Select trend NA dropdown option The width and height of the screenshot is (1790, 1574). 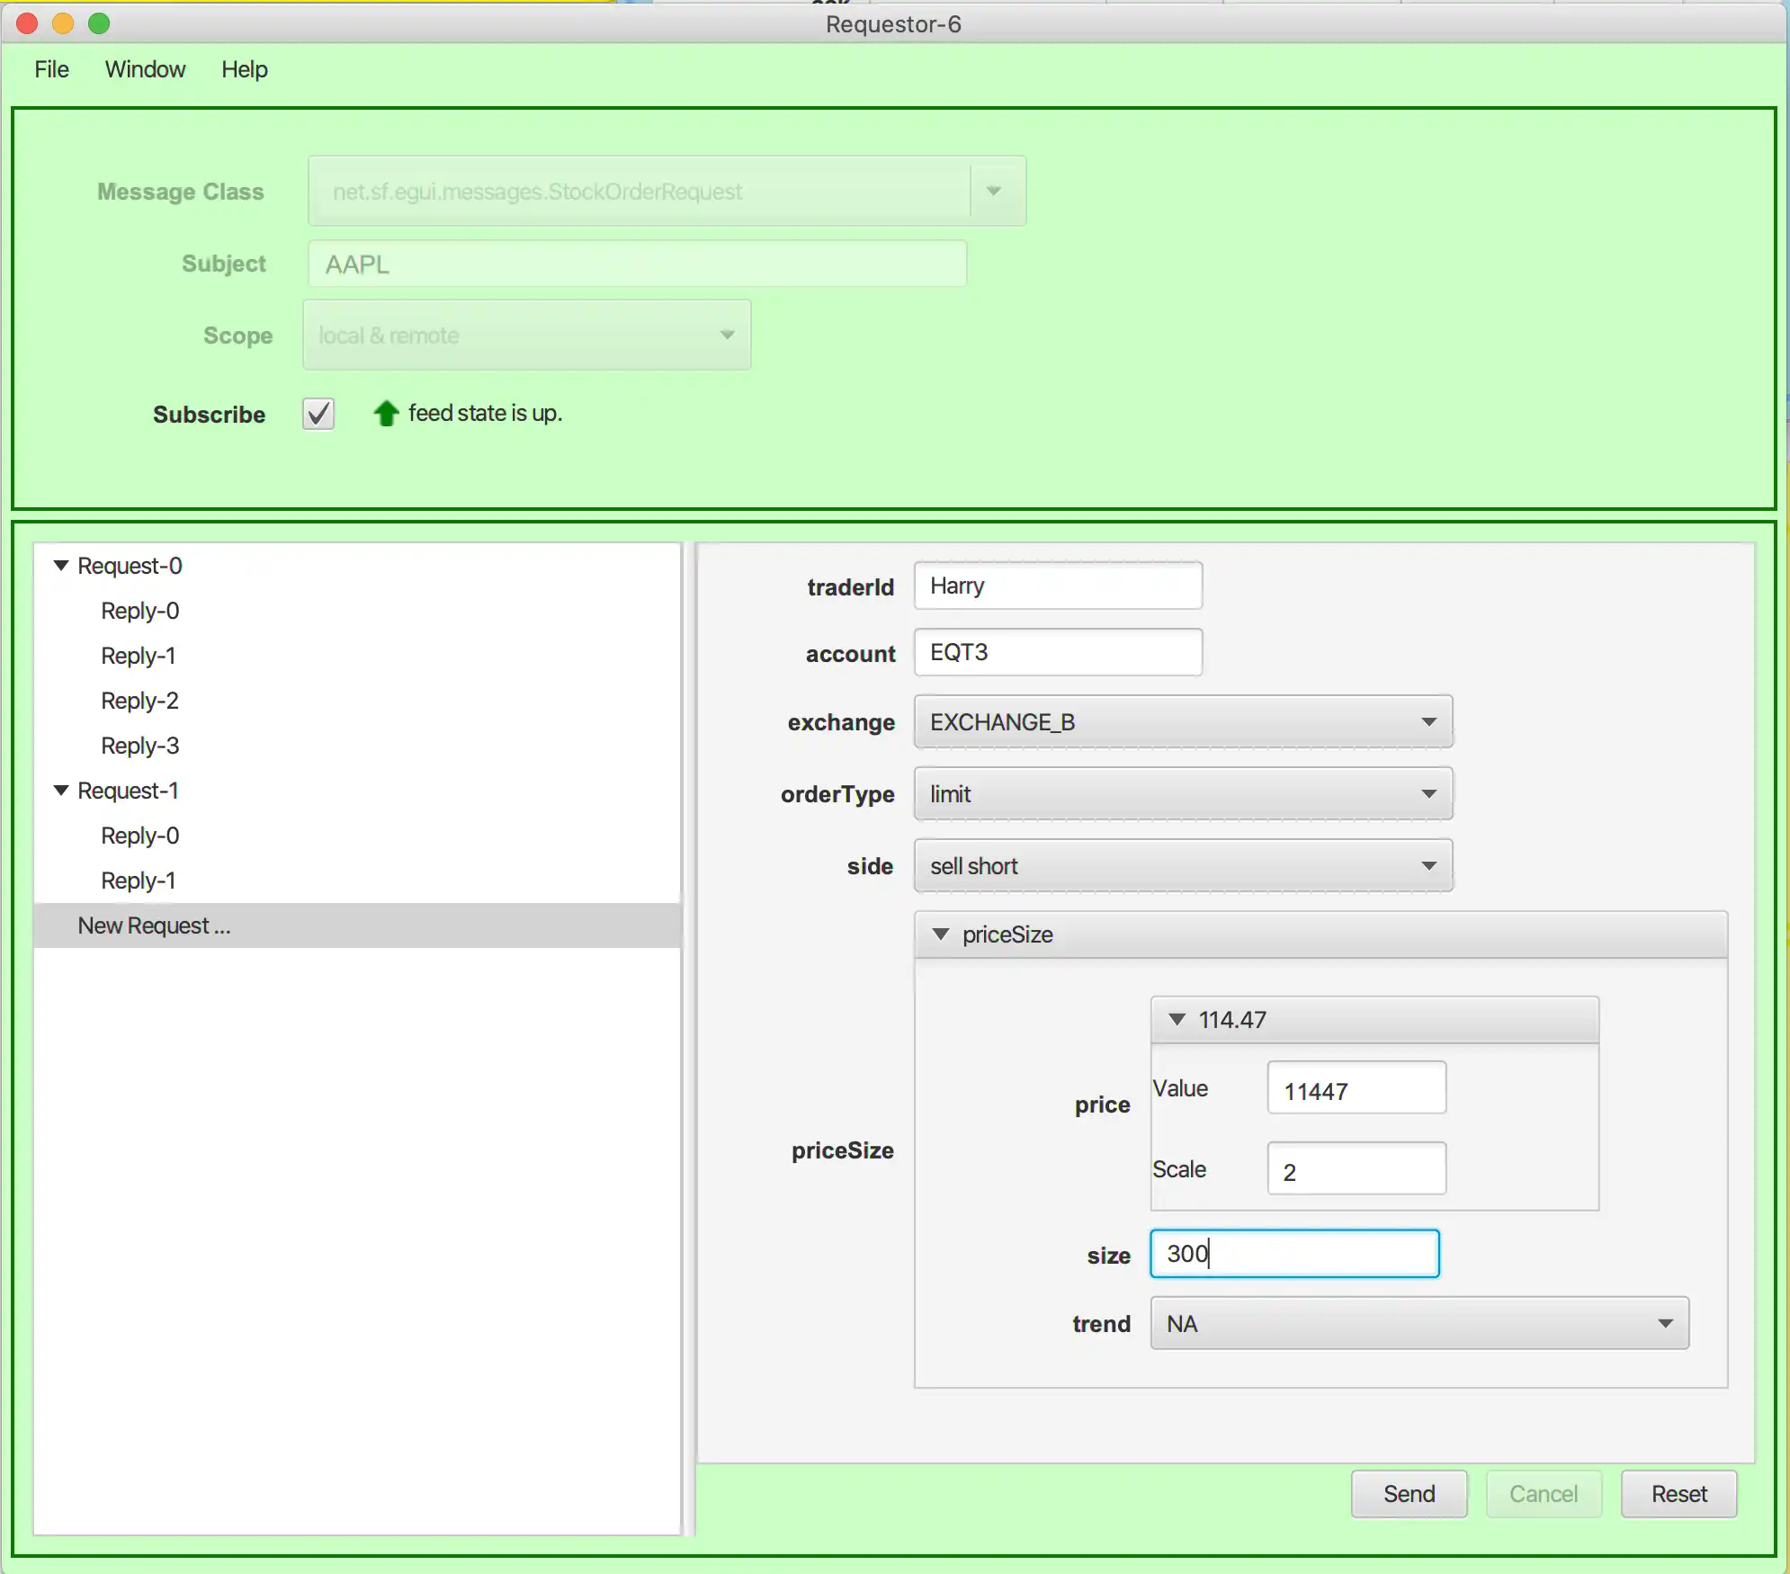[x=1423, y=1323]
